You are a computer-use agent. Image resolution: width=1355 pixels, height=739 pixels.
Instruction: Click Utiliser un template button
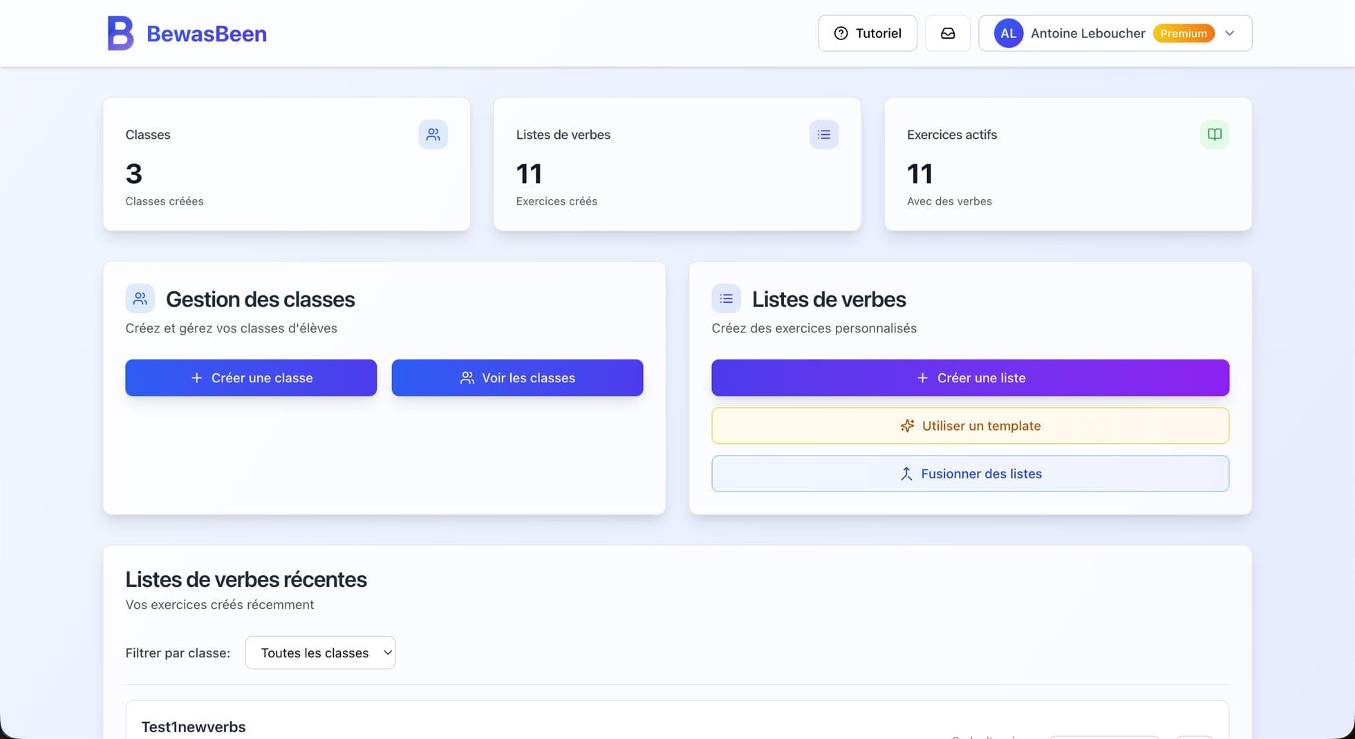coord(971,426)
